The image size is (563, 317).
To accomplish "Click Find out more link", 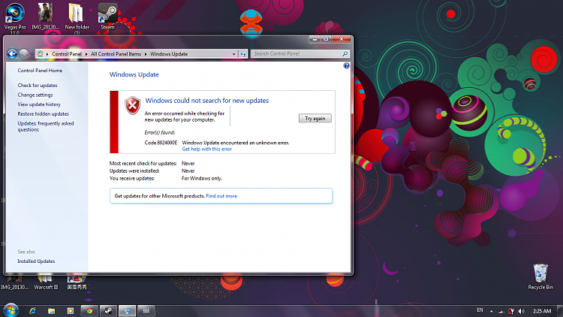I will click(221, 196).
